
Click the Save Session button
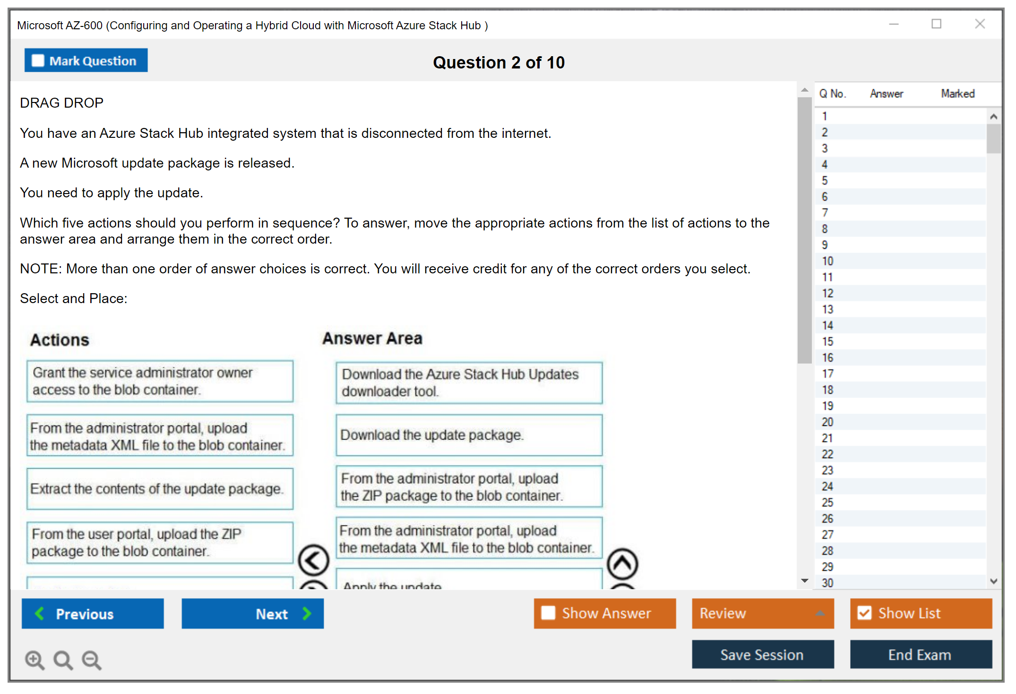pyautogui.click(x=762, y=654)
